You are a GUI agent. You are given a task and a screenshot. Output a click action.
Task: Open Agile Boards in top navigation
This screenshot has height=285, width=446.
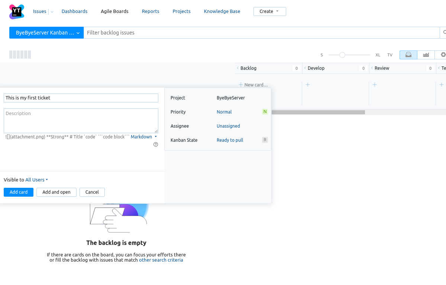tap(115, 12)
